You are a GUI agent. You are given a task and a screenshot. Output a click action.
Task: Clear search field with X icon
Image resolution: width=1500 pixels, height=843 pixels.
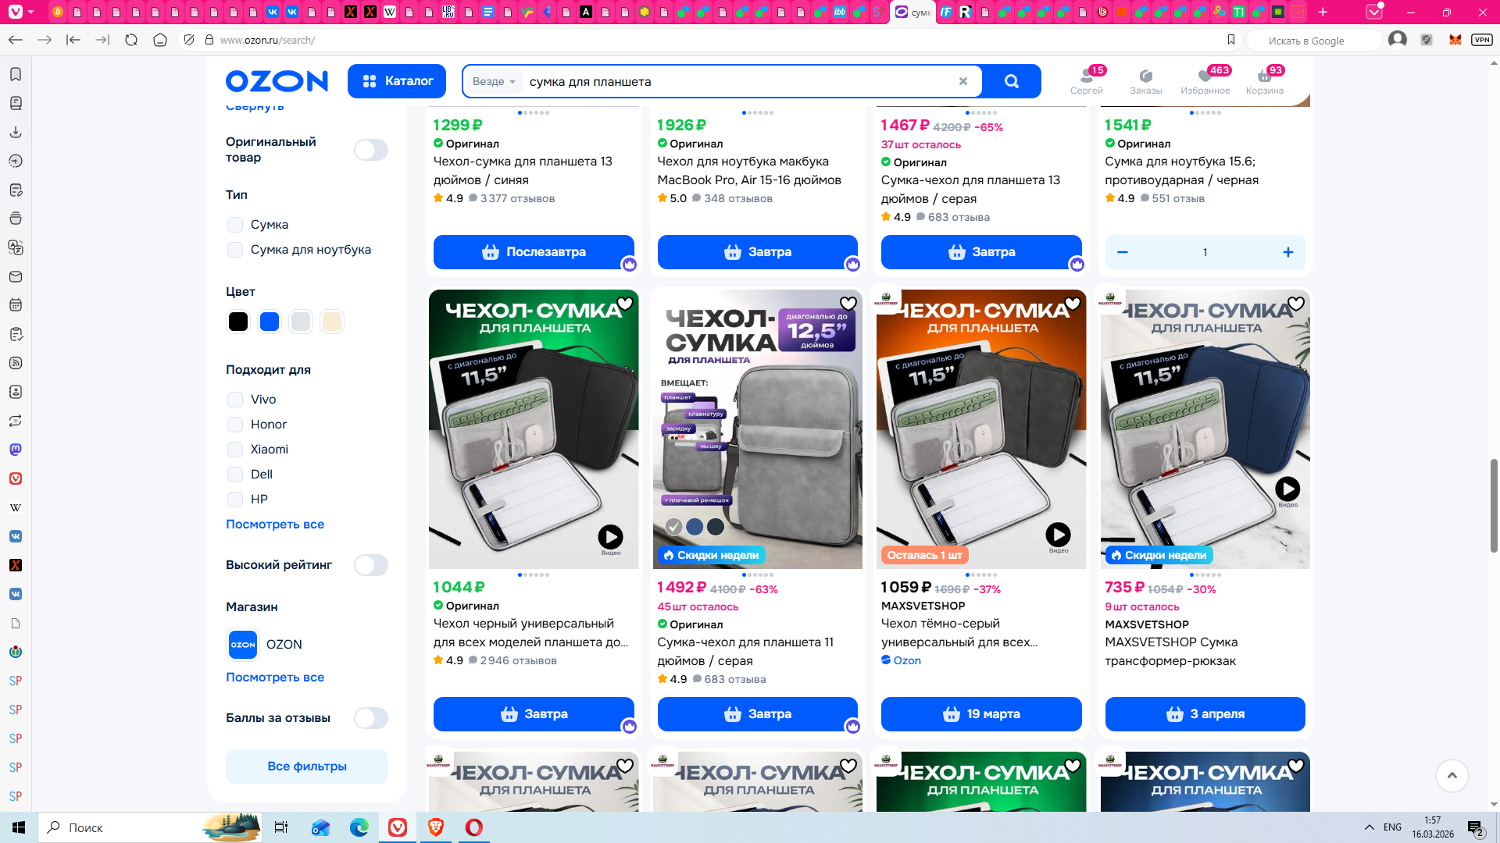click(962, 81)
